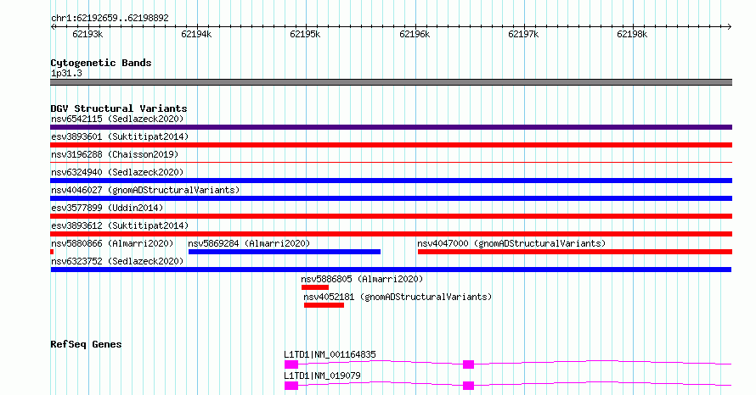This screenshot has height=395, width=756.
Task: Click second exon of L1TD1 NM_019079
Action: 468,386
